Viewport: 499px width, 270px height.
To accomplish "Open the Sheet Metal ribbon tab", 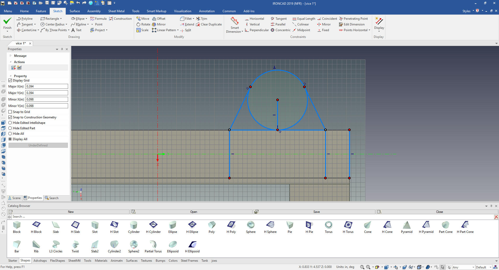I will click(x=116, y=11).
